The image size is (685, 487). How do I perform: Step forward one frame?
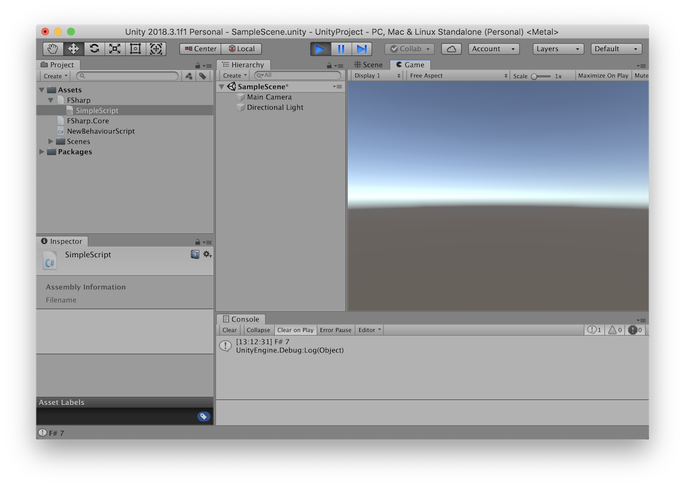[362, 49]
